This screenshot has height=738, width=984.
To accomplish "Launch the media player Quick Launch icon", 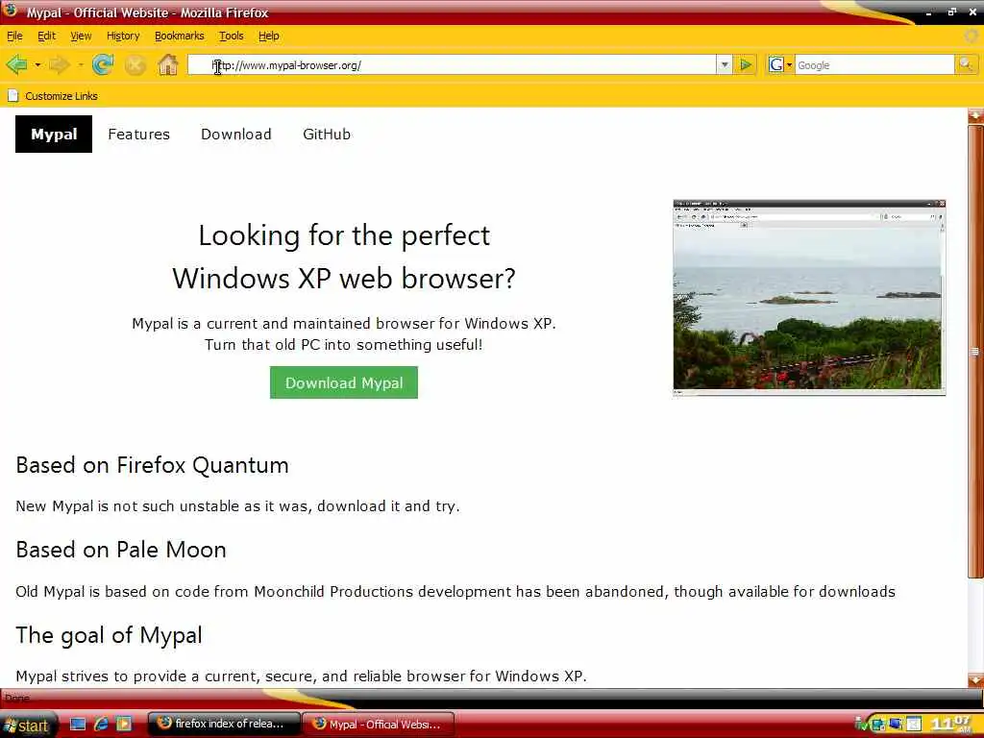I will [124, 725].
